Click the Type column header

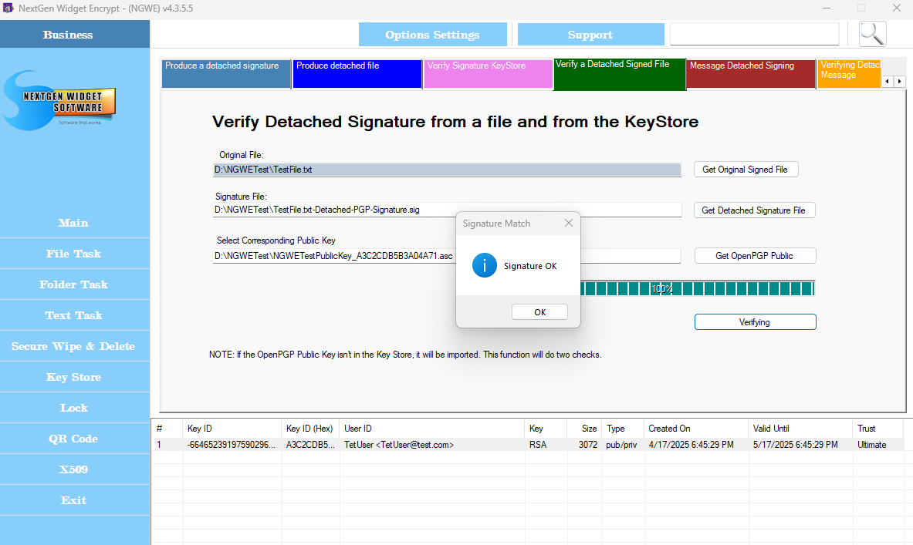623,429
